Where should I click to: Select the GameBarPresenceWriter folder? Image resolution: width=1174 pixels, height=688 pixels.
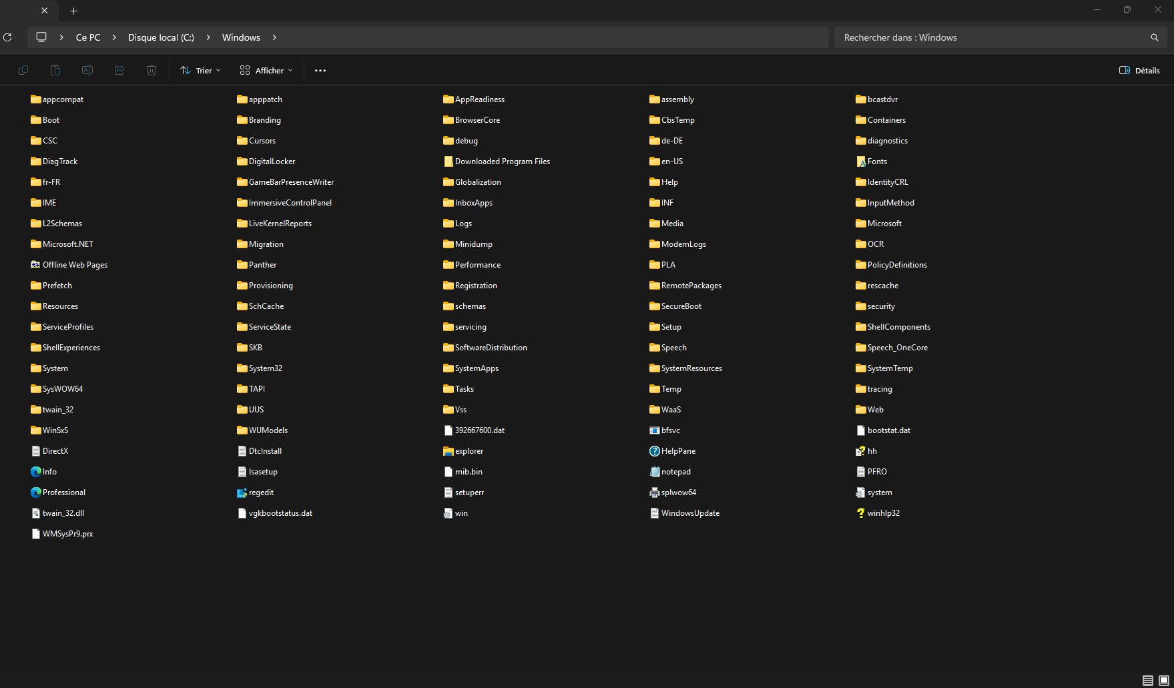coord(286,182)
